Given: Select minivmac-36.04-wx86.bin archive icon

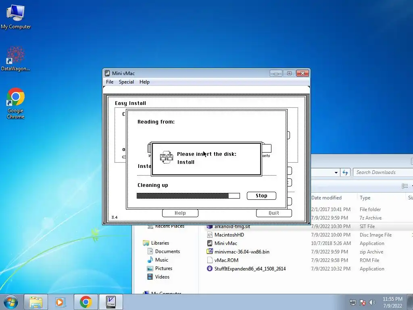Looking at the screenshot, I should (210, 251).
